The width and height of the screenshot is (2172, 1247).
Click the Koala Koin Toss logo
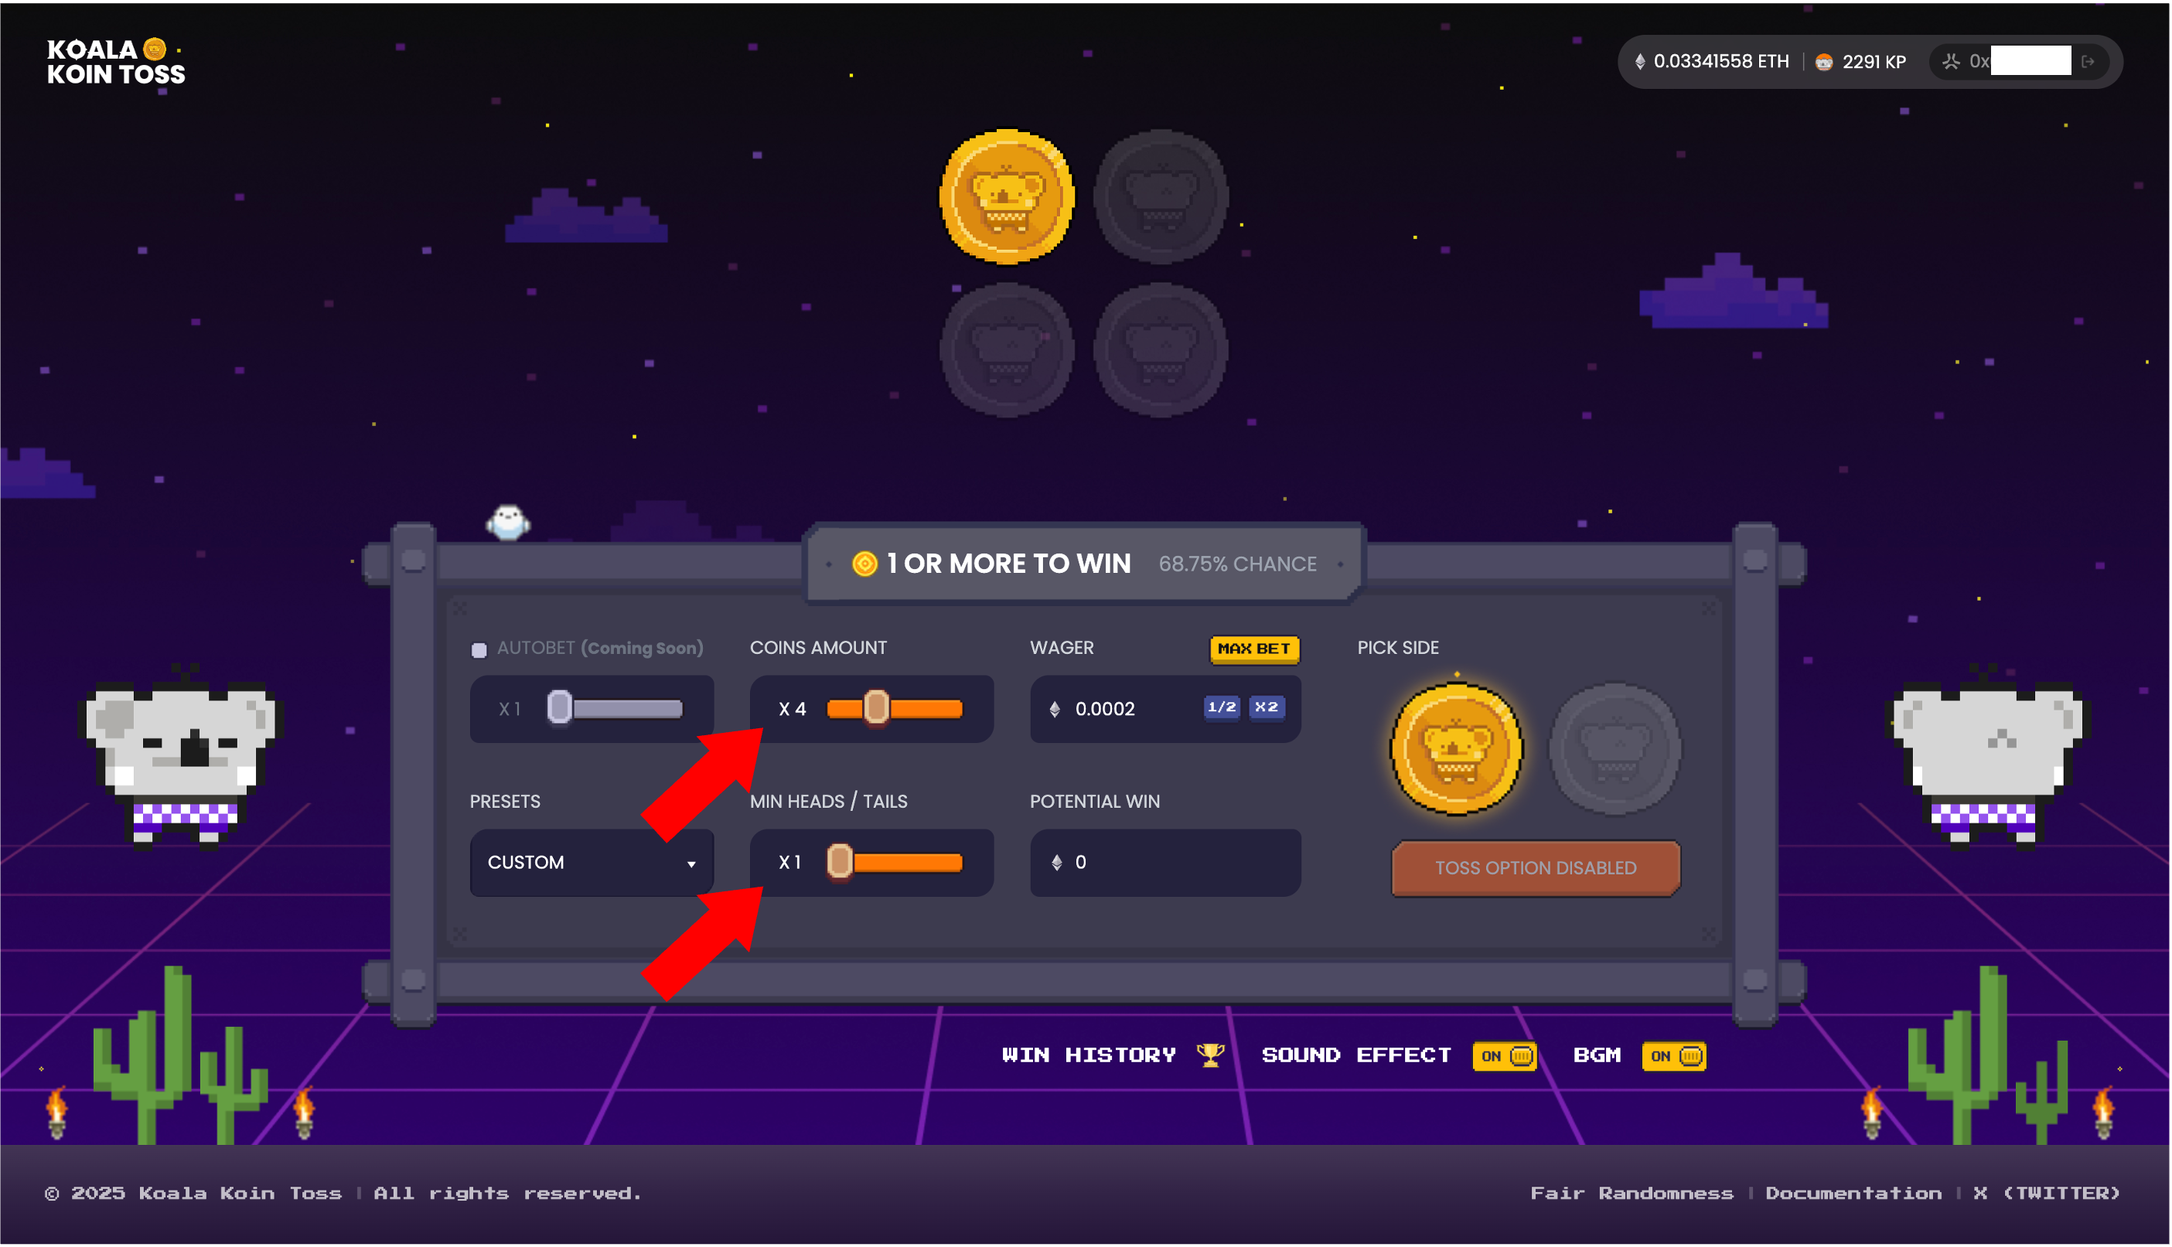pyautogui.click(x=116, y=62)
